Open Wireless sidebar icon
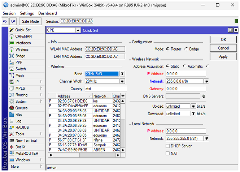The height and width of the screenshot is (172, 240). [x=12, y=50]
